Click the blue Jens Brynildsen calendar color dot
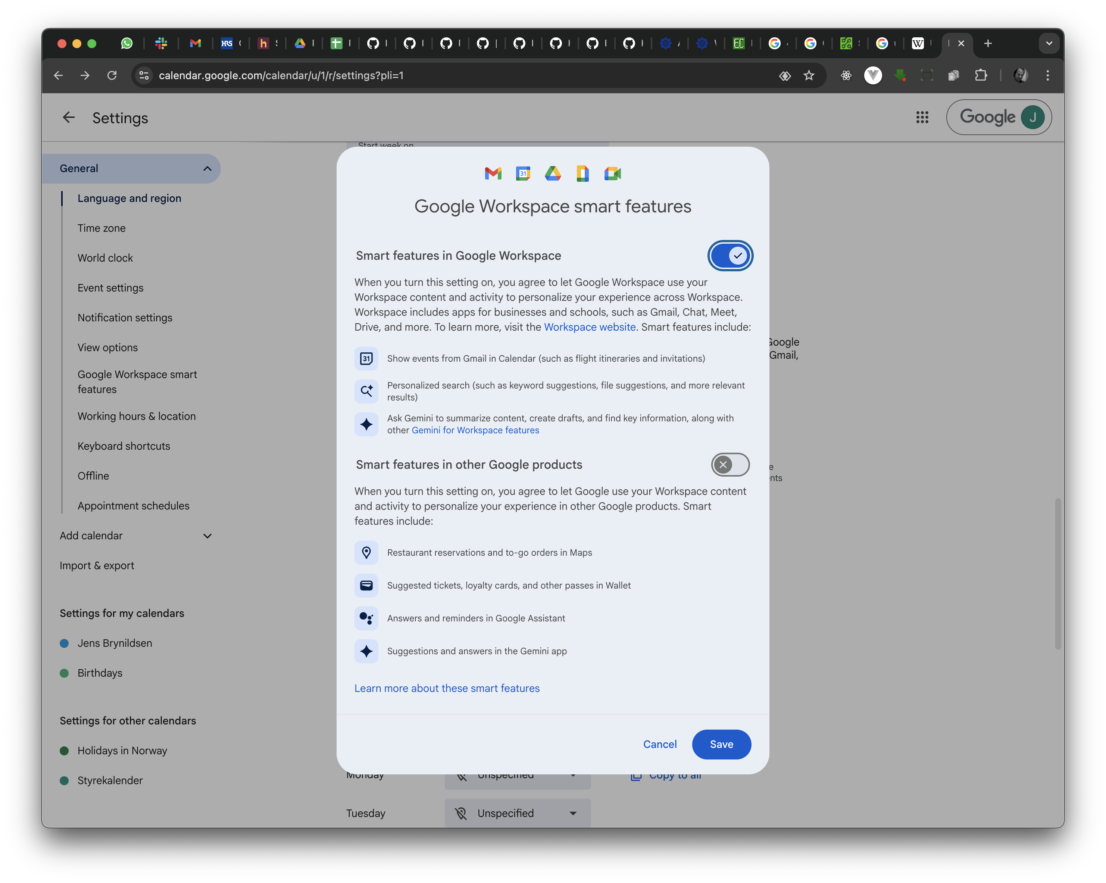 pos(64,643)
